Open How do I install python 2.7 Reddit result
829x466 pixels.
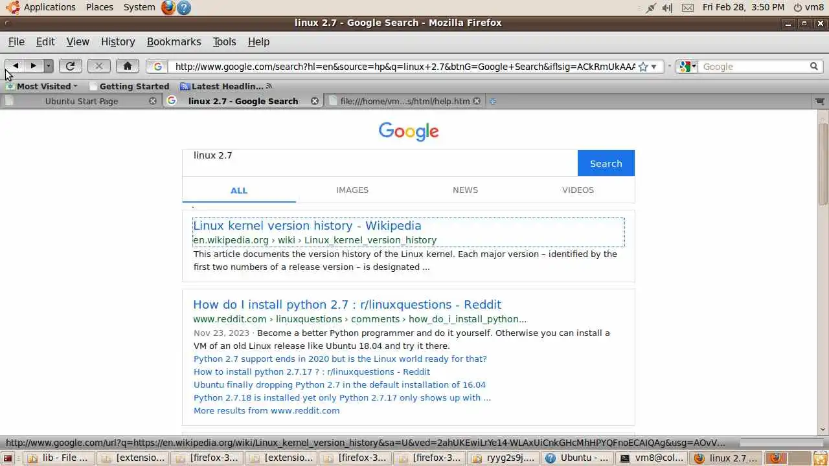(347, 304)
